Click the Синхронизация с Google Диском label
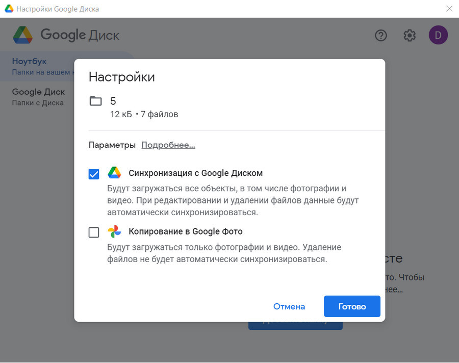459x363 pixels. pos(195,173)
